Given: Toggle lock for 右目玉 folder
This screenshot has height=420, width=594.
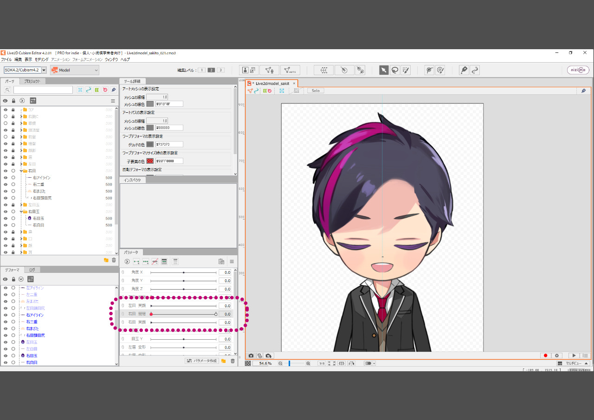Looking at the screenshot, I should 13,212.
